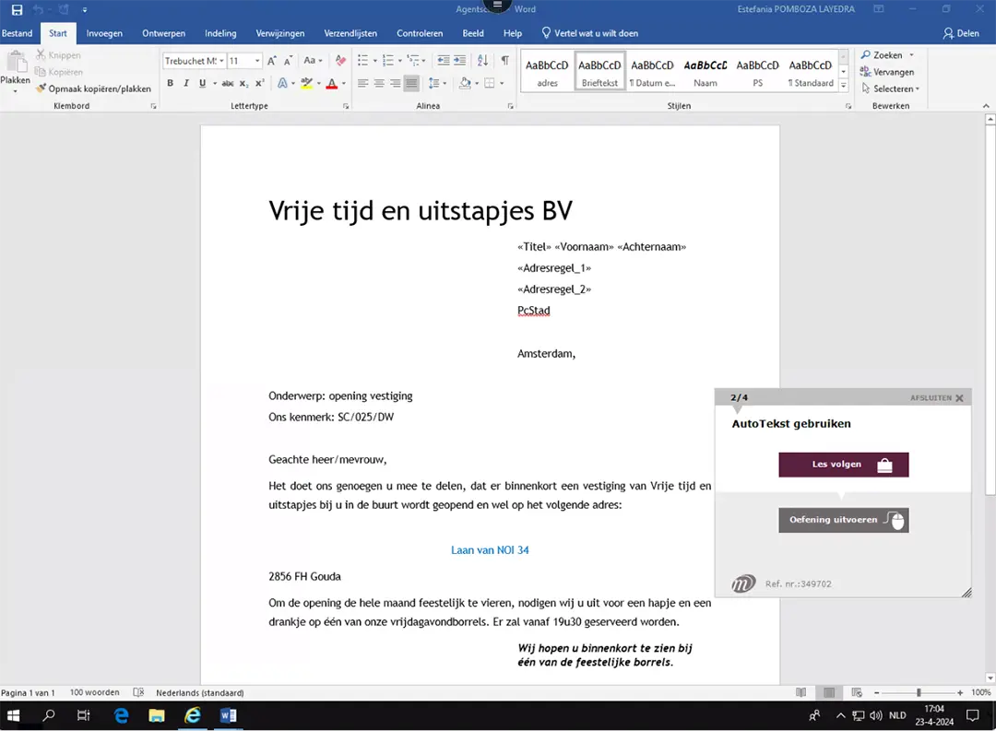
Task: Select the adres style
Action: 547,72
